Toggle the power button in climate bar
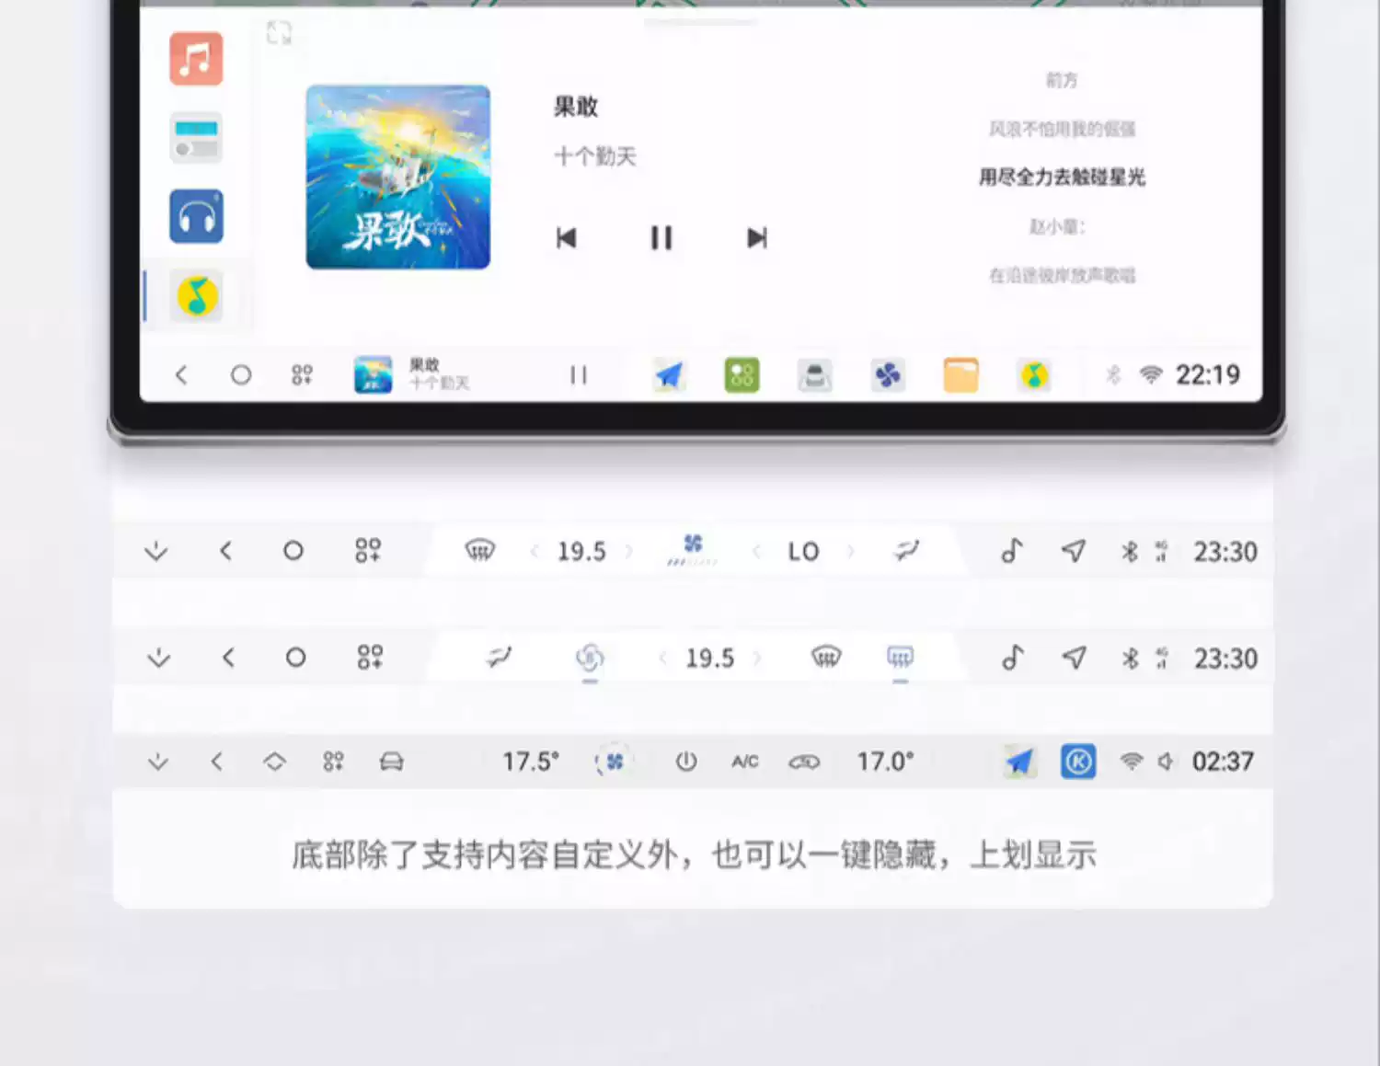This screenshot has width=1380, height=1066. [x=686, y=762]
